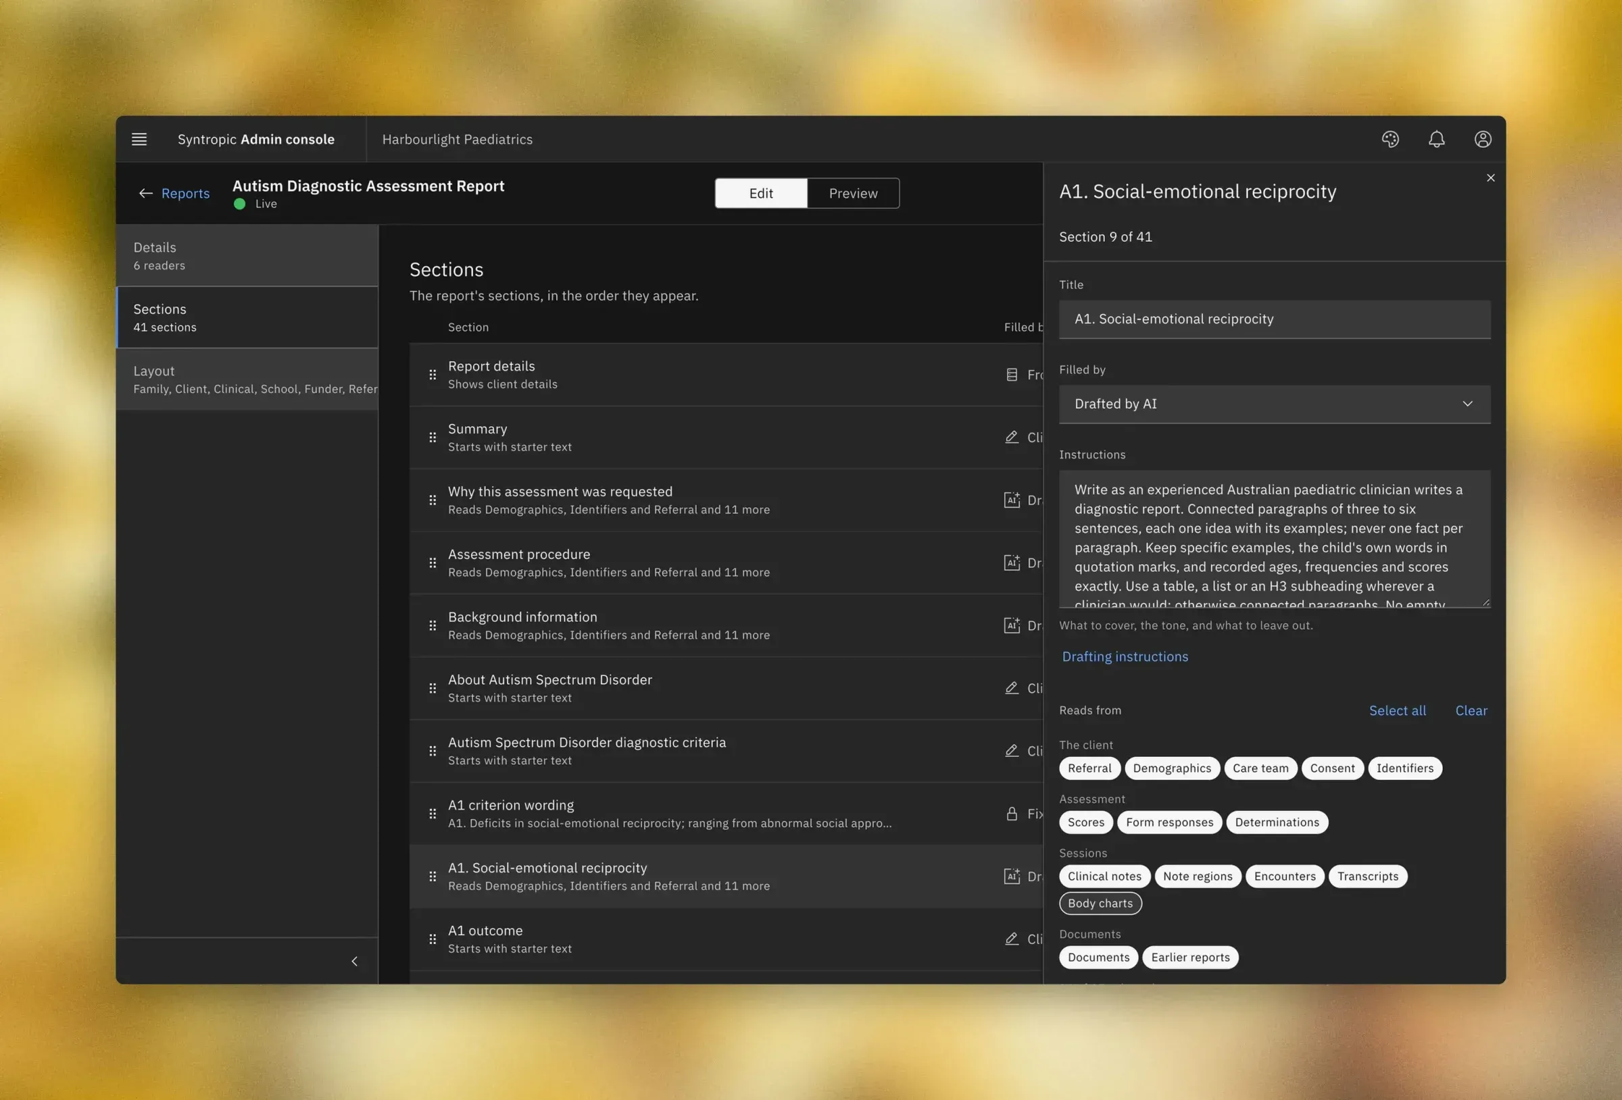Click Select all for Reads from

(1396, 710)
